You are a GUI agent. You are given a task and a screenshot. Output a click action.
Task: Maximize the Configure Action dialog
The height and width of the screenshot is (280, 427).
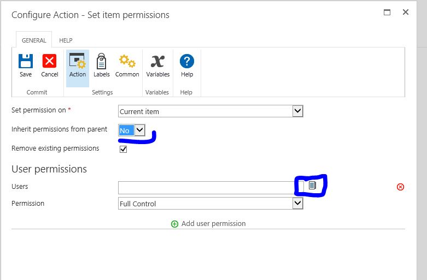coord(387,12)
